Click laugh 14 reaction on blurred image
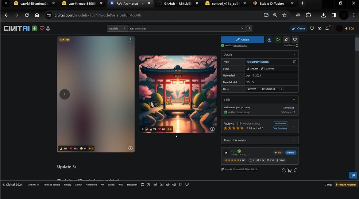This screenshot has width=359, height=199. 83,148
